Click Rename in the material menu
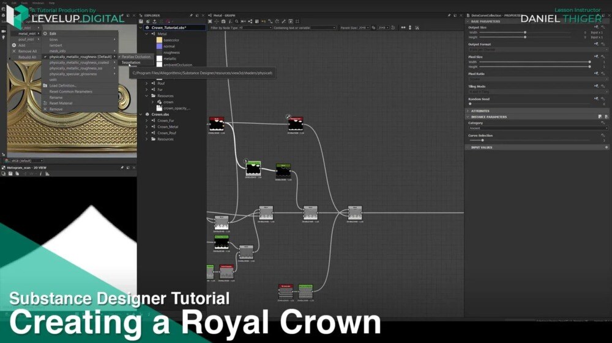Image resolution: width=612 pixels, height=343 pixels. point(56,97)
